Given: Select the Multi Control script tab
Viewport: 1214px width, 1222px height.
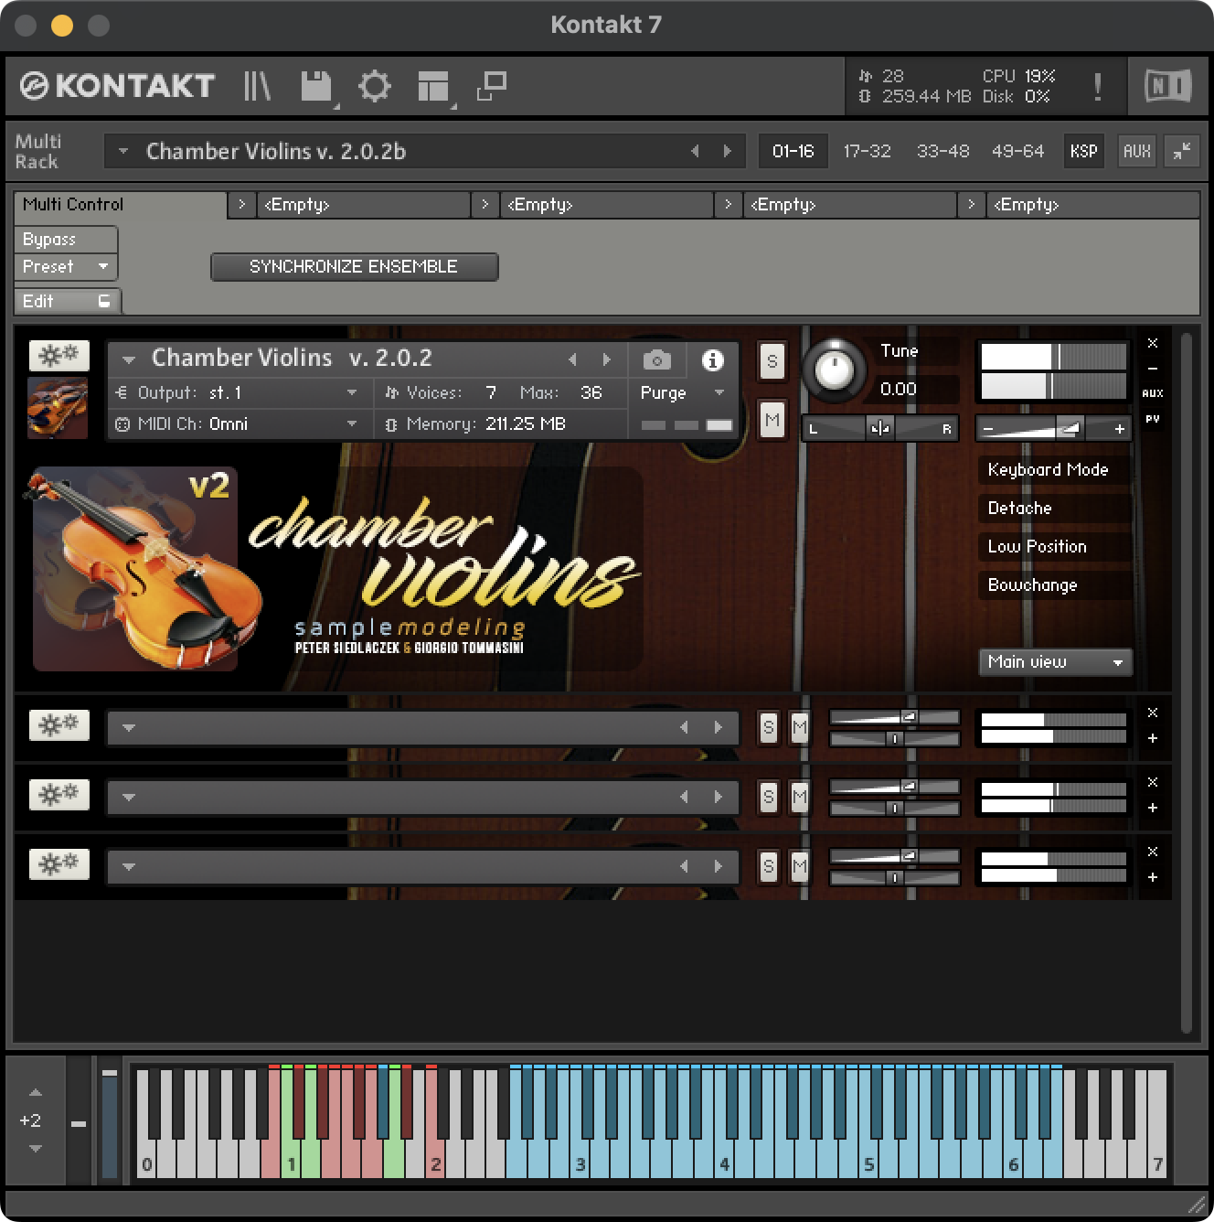Looking at the screenshot, I should point(120,205).
